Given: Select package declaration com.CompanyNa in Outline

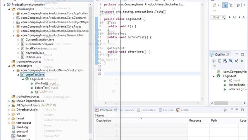Looking at the screenshot, I should pos(235,72).
